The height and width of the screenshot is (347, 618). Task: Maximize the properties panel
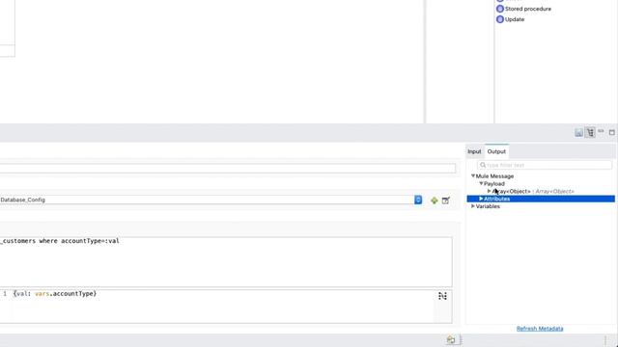coord(611,133)
